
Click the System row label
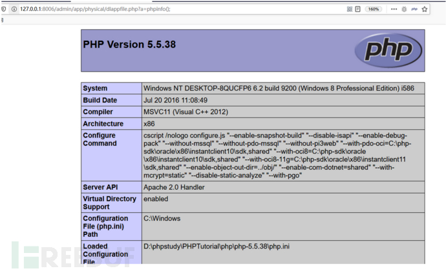[x=95, y=88]
